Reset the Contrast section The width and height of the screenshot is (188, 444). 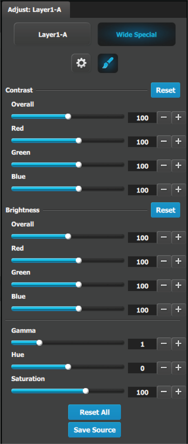pyautogui.click(x=165, y=90)
